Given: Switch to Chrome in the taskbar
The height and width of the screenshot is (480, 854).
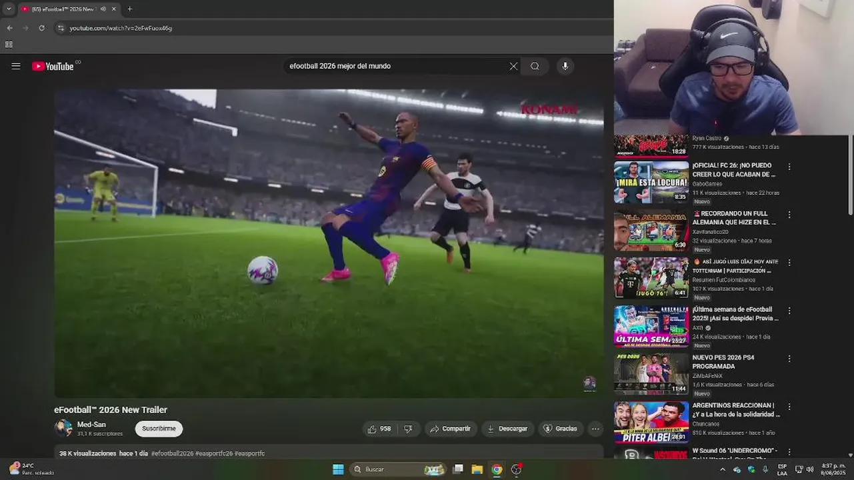Looking at the screenshot, I should 497,469.
